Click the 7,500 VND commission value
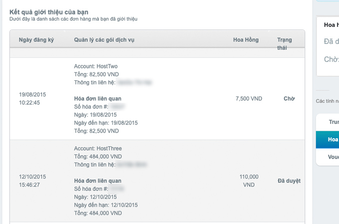 click(x=249, y=99)
